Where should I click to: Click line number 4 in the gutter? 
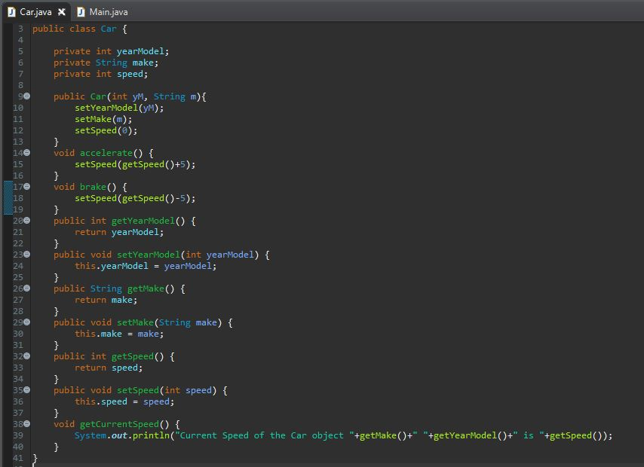tap(20, 40)
